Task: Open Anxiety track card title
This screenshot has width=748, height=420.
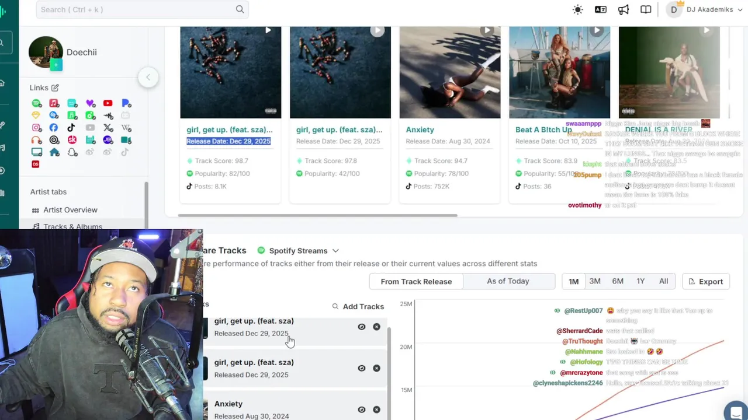Action: [420, 129]
